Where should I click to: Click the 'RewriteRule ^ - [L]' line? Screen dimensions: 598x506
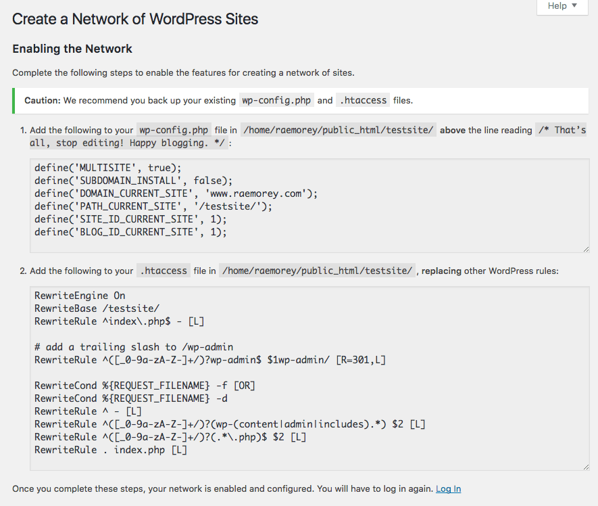tap(88, 412)
